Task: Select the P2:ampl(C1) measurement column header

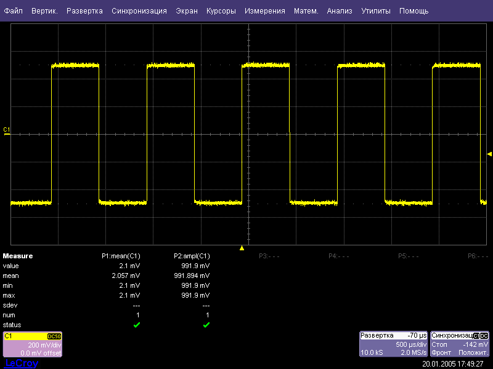Action: coord(192,256)
